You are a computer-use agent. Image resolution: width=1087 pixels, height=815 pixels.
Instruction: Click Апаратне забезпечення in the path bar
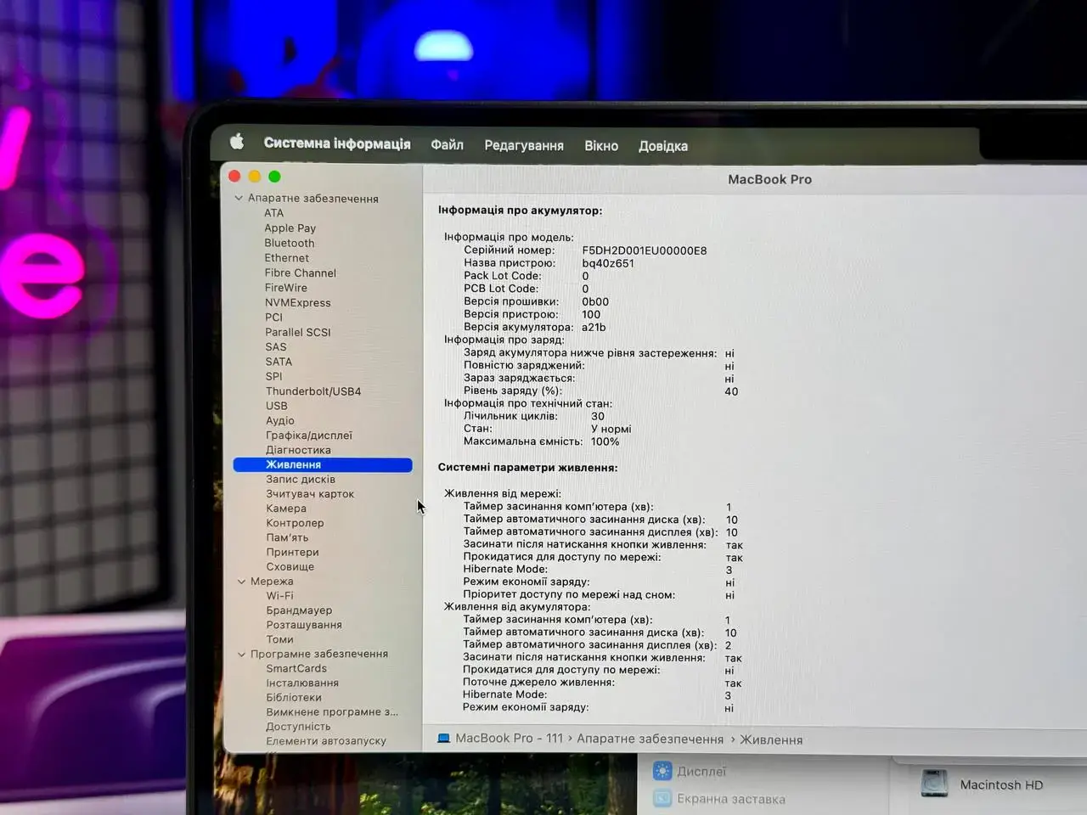650,739
